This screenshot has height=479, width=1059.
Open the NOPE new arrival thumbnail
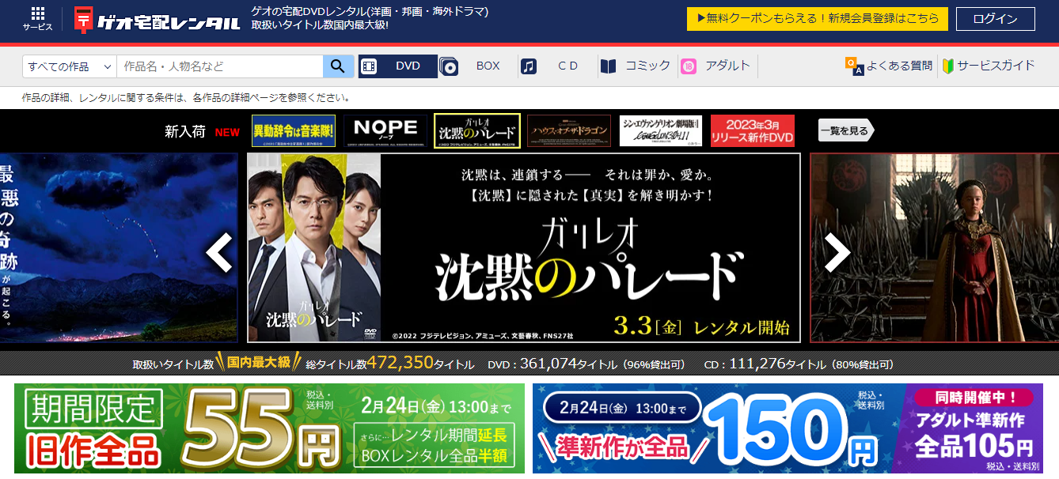pyautogui.click(x=385, y=131)
